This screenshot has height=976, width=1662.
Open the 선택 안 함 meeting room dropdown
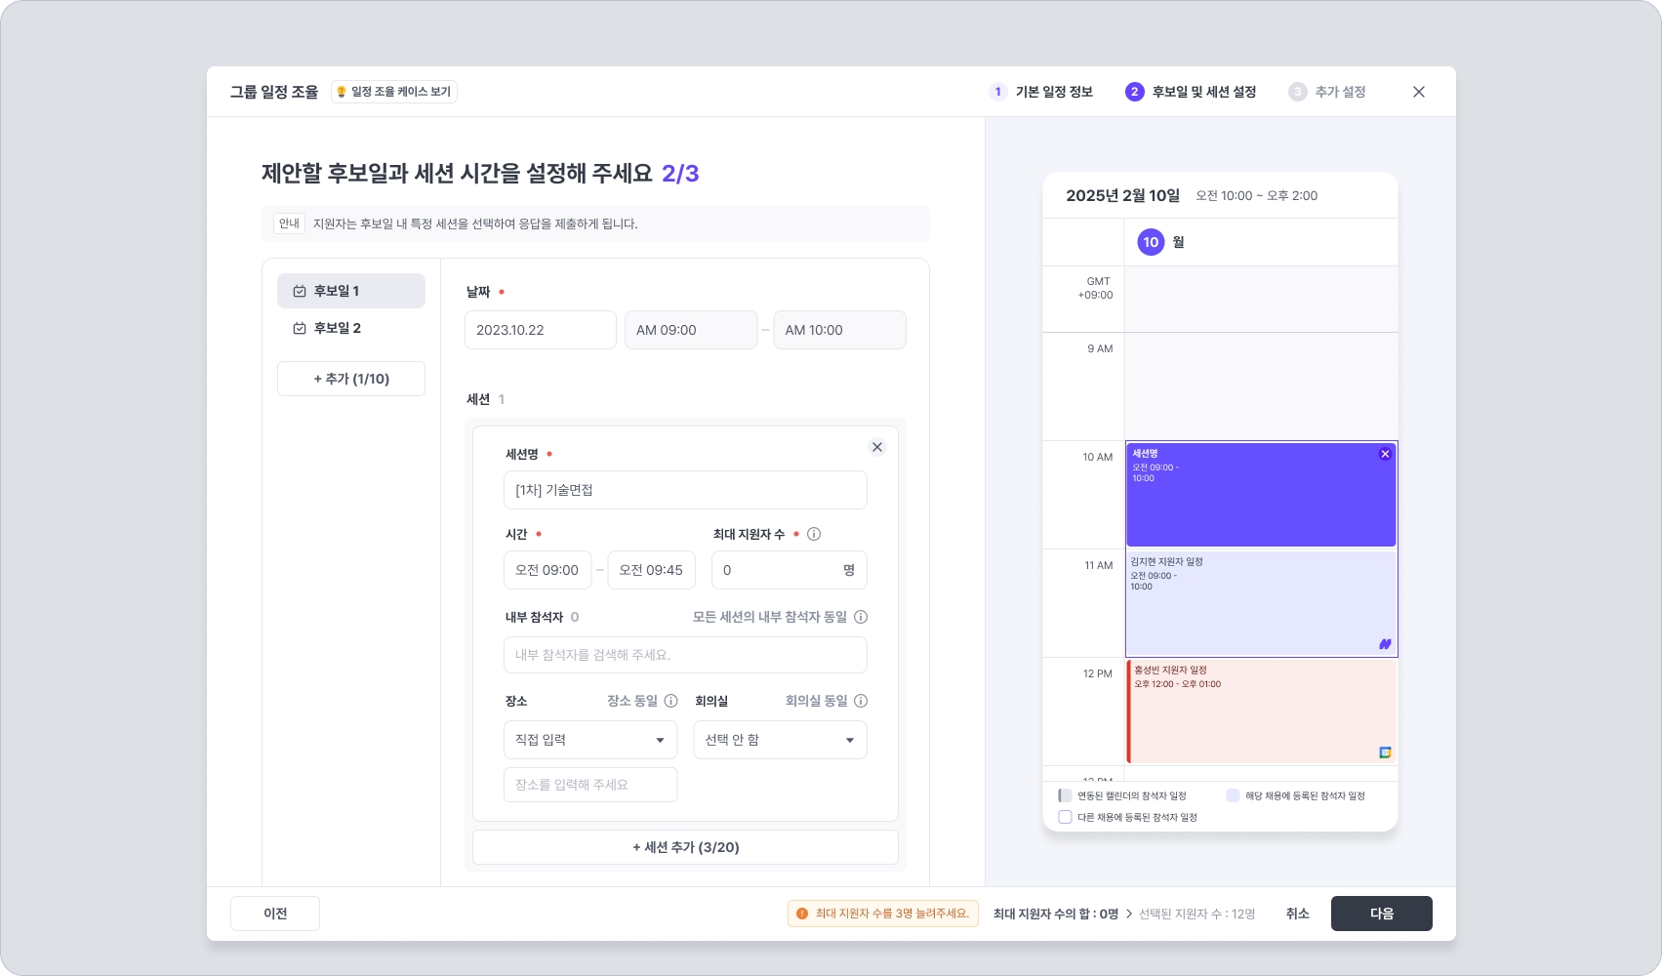pyautogui.click(x=780, y=740)
